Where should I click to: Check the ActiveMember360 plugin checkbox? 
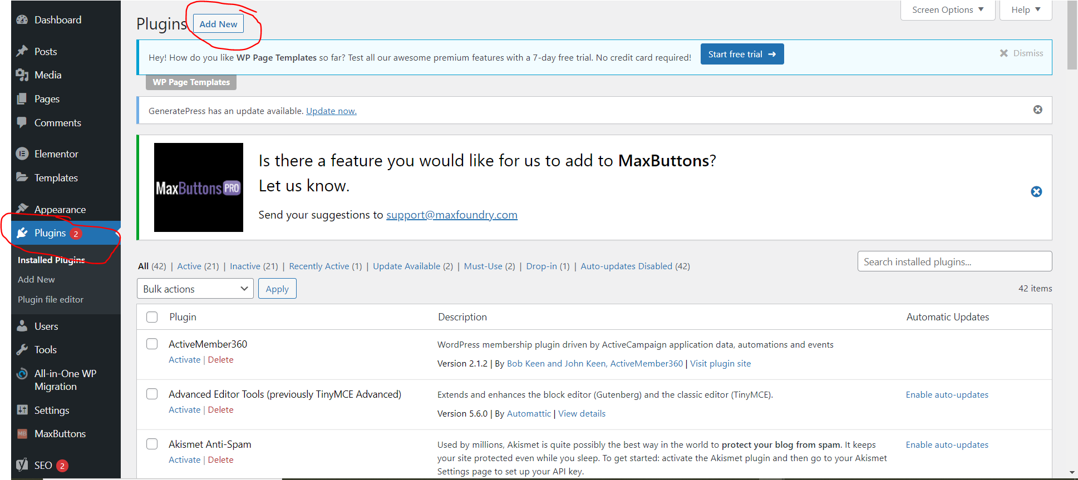[x=152, y=344]
